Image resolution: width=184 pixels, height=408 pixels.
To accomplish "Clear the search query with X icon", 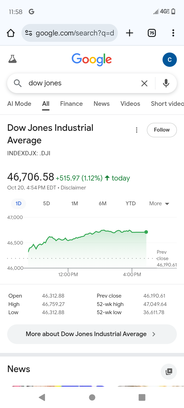I will (144, 83).
